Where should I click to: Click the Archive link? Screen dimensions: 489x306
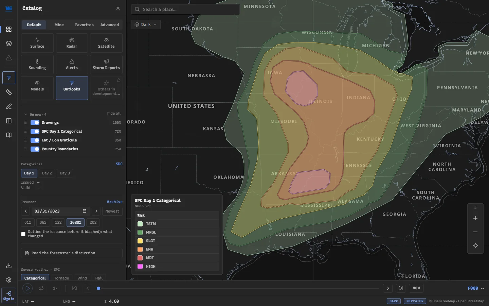tap(115, 202)
